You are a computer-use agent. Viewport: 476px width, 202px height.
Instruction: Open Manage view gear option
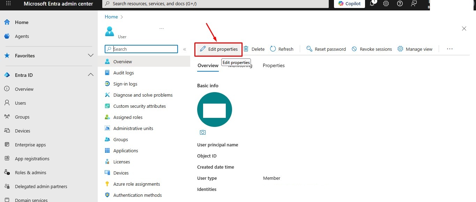[415, 49]
